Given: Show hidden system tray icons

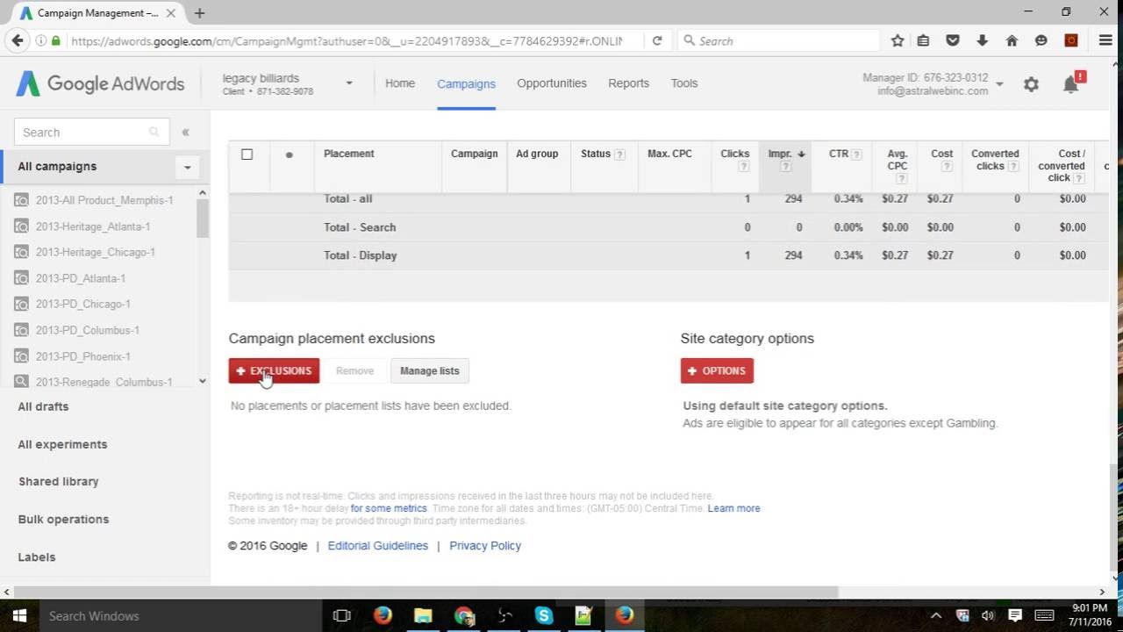Looking at the screenshot, I should coord(935,616).
